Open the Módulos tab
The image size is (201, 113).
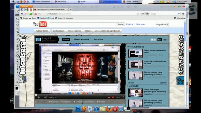(88, 31)
